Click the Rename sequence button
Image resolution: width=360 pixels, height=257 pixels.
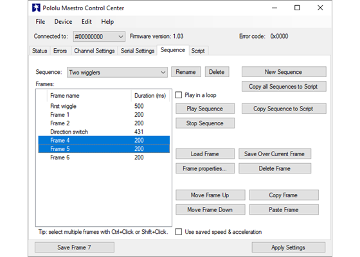click(186, 72)
